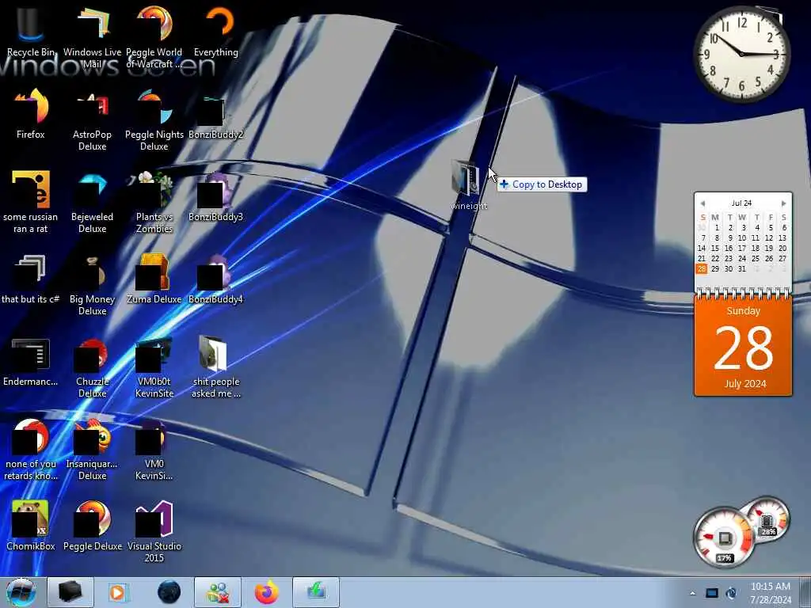
Task: Click the analog clock gadget
Action: coord(741,54)
